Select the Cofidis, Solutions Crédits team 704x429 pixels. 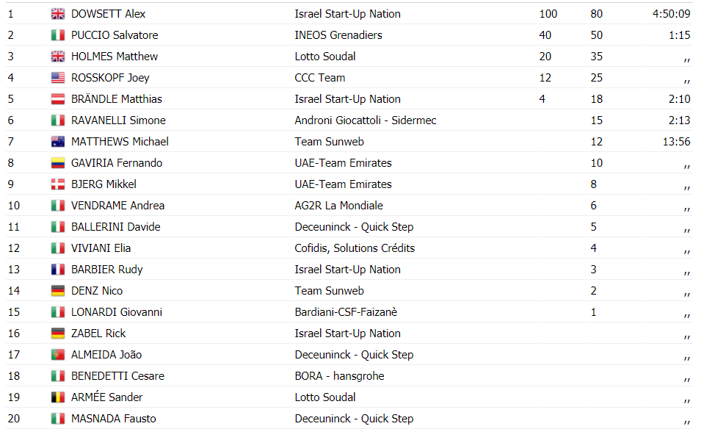tap(355, 248)
